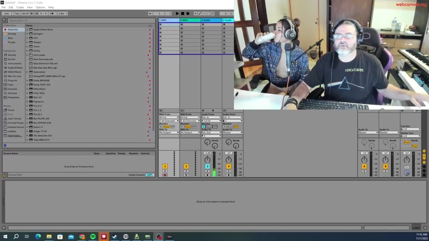Screen dimensions: 429x241
Task: Click track 3 Send A knob
Action: click(x=207, y=143)
